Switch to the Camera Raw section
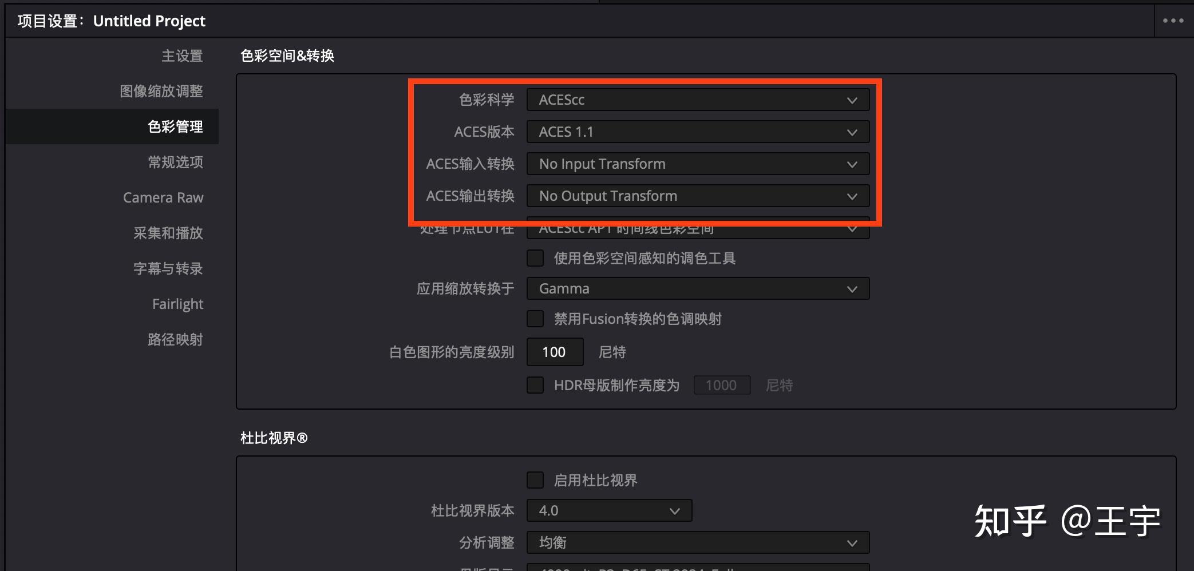This screenshot has width=1194, height=571. point(163,197)
